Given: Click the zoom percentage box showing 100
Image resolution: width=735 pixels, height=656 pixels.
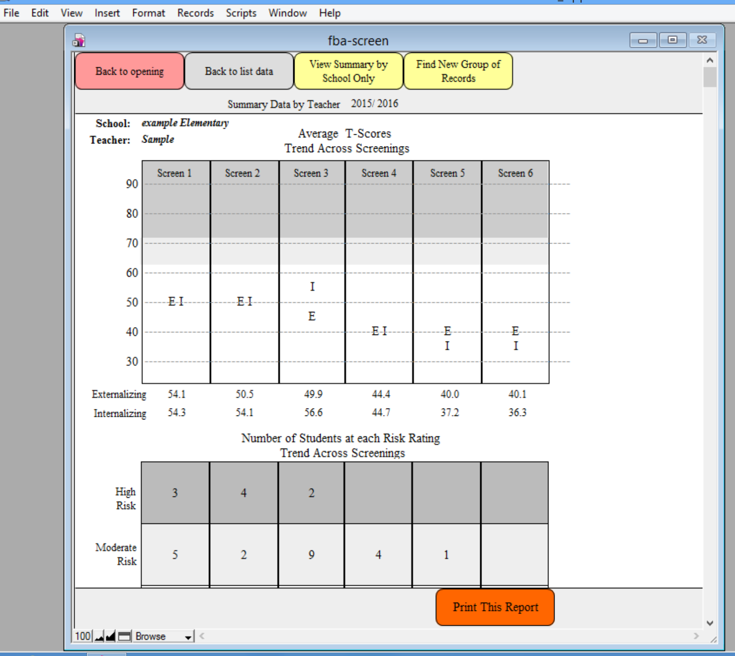Looking at the screenshot, I should tap(82, 636).
